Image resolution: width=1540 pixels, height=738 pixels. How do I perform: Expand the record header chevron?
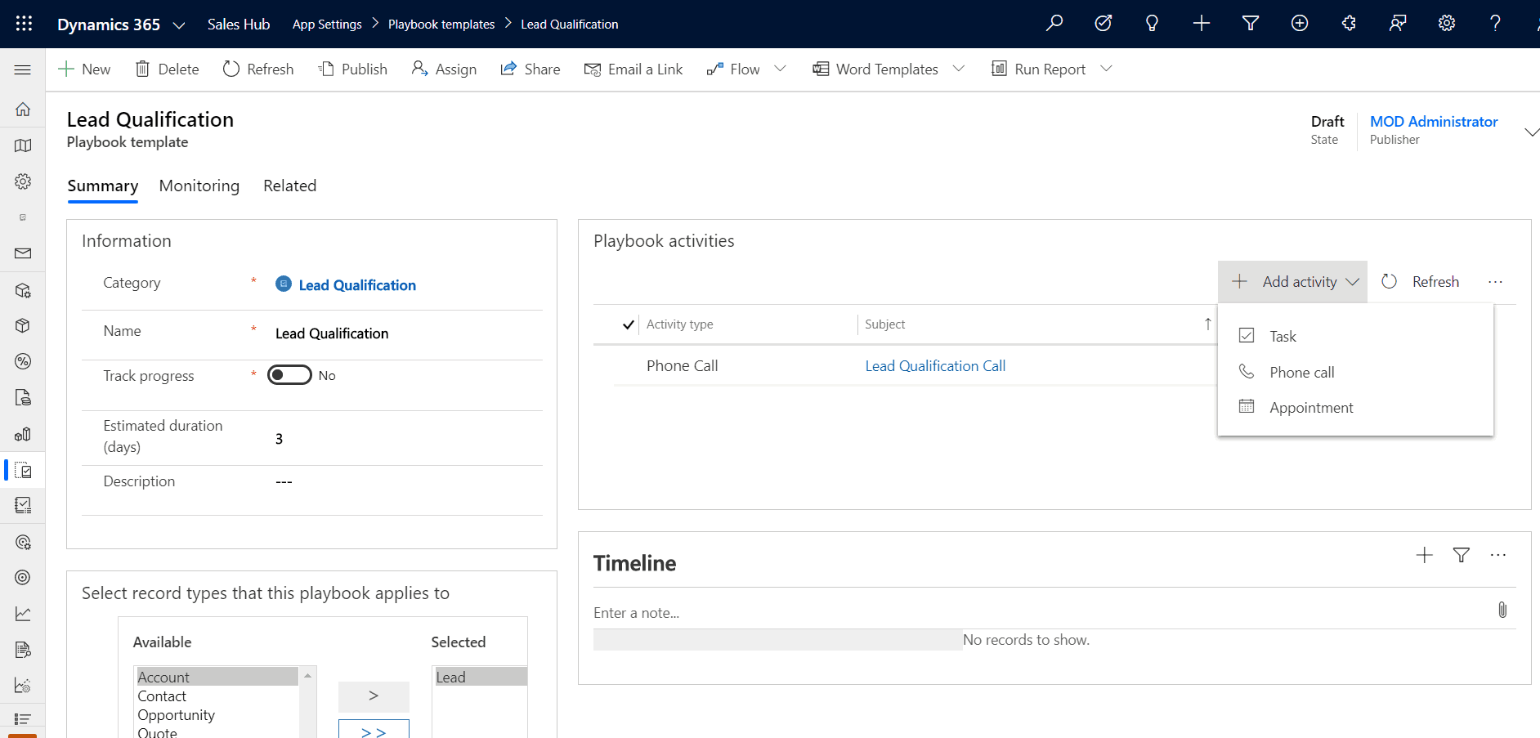pyautogui.click(x=1531, y=132)
